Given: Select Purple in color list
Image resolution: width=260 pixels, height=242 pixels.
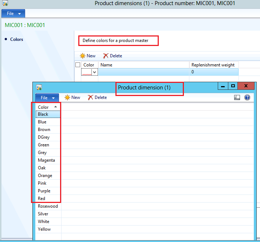Looking at the screenshot, I should pyautogui.click(x=48, y=191).
